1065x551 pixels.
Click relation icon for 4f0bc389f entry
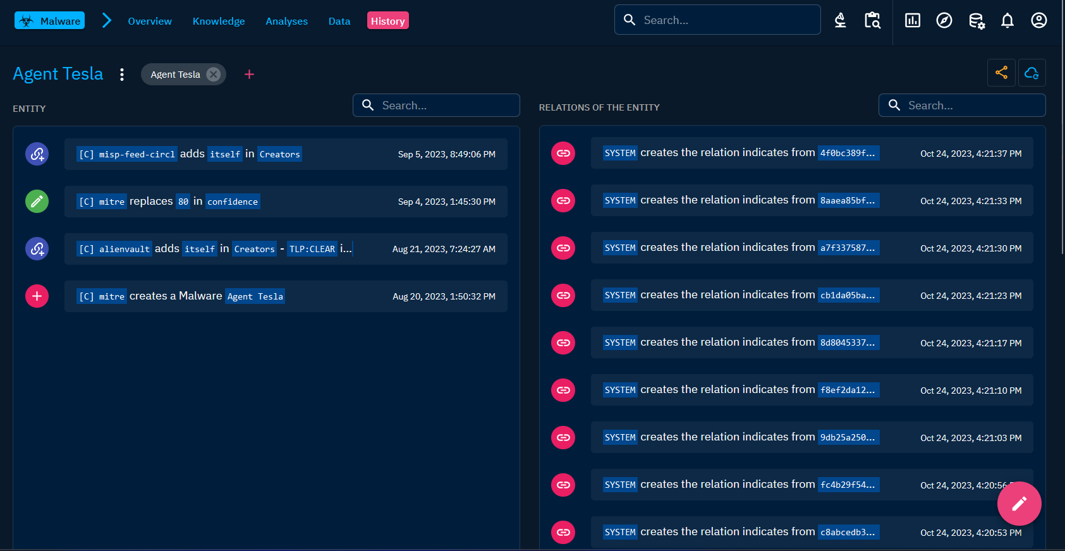tap(563, 153)
